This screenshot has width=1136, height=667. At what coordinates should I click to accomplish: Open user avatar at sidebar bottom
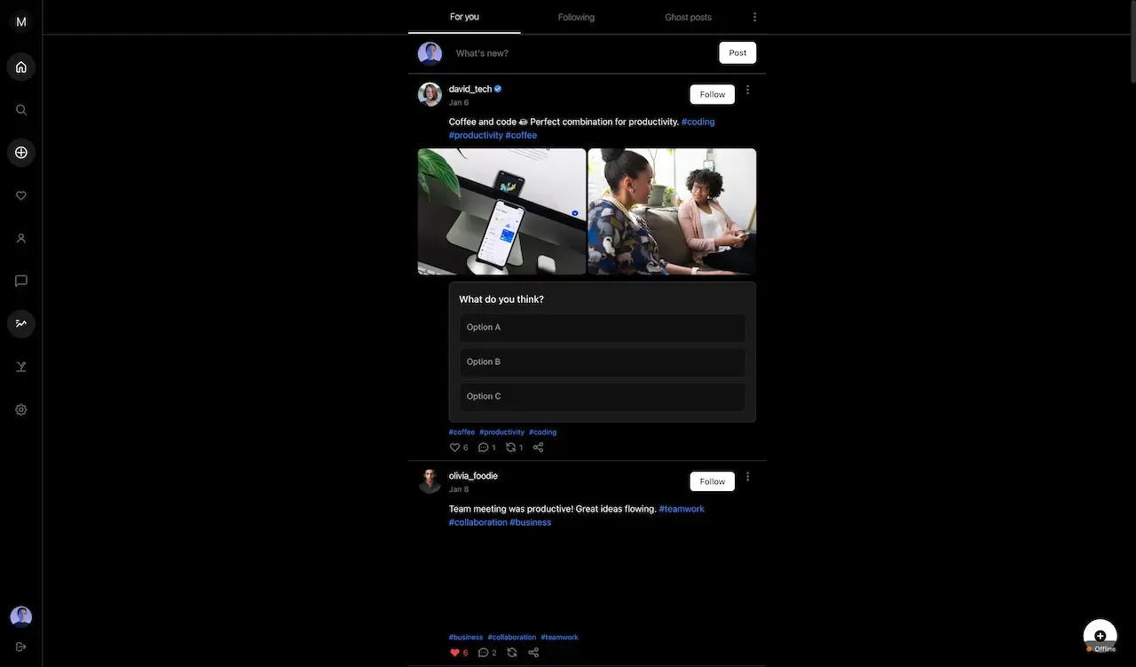pyautogui.click(x=21, y=616)
